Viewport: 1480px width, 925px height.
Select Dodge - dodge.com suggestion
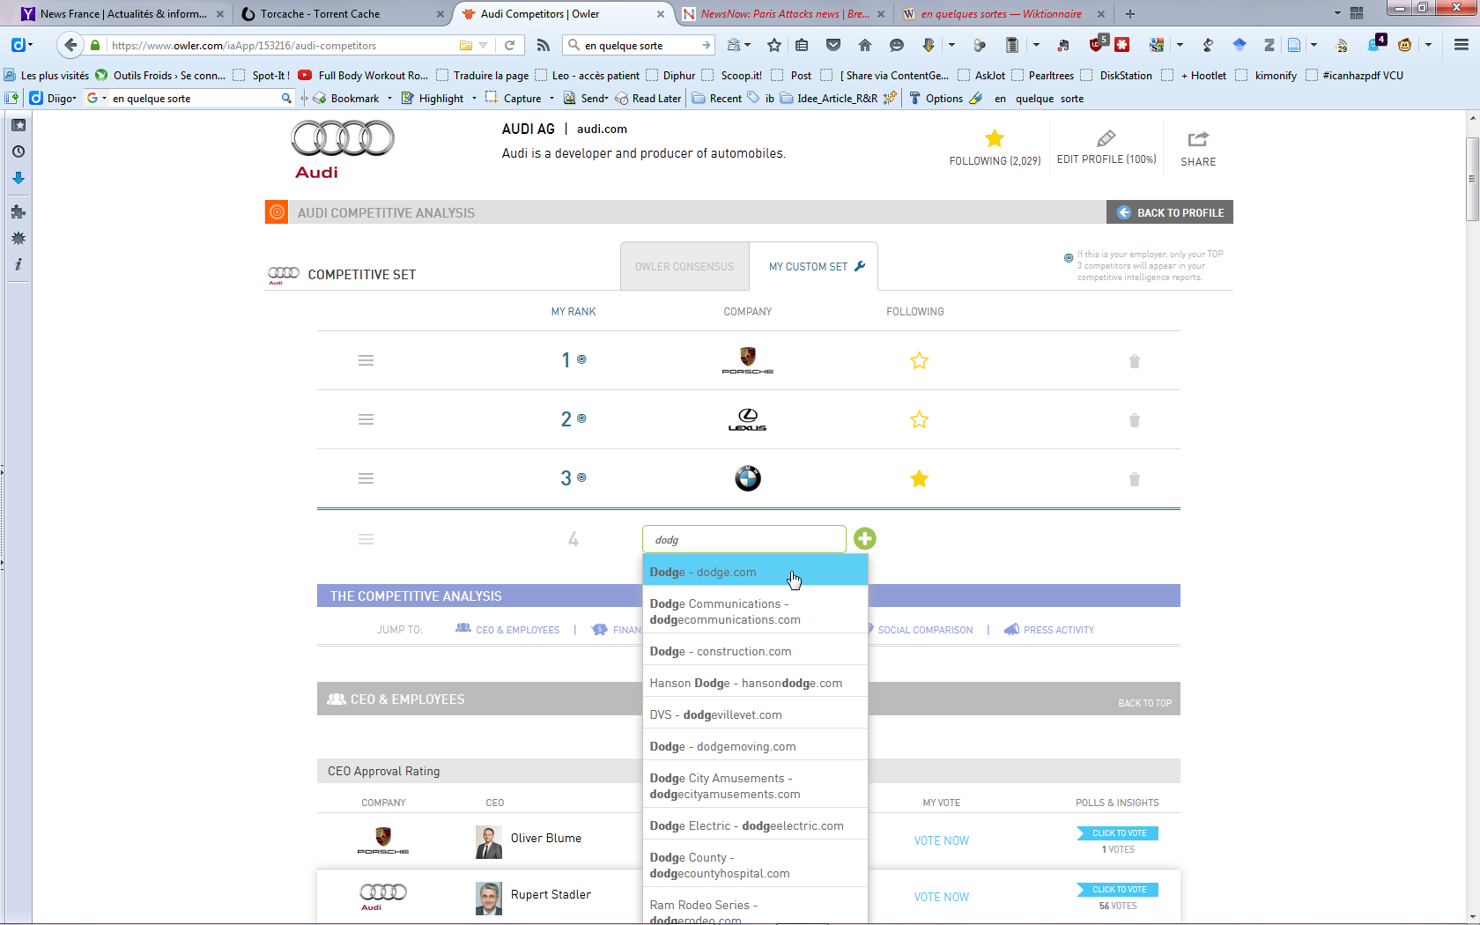click(x=755, y=572)
